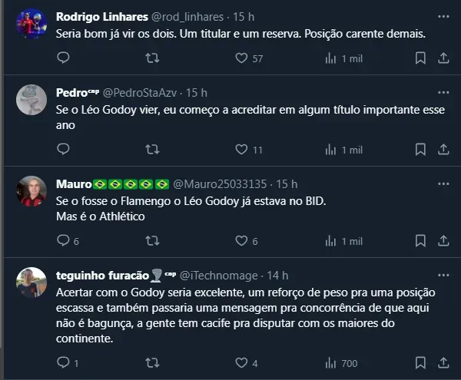Expand more options on teguinho furacão's tweet

tap(443, 275)
